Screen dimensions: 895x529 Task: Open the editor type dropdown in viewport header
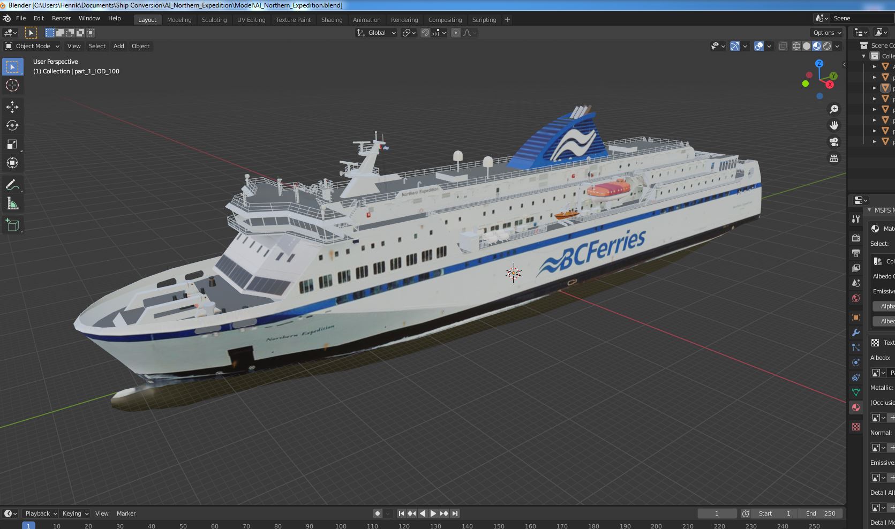tap(11, 33)
